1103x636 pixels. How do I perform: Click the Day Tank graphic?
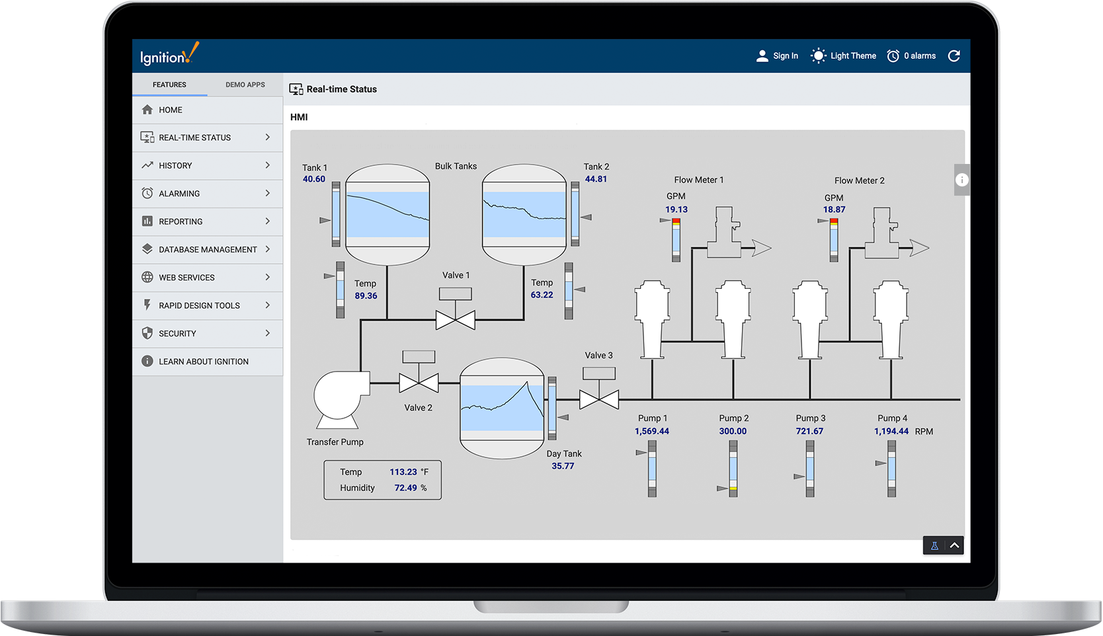click(502, 408)
